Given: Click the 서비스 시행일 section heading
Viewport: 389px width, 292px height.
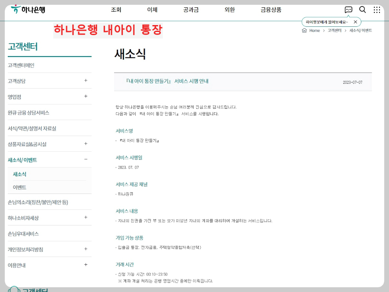Looking at the screenshot, I should coord(129,157).
